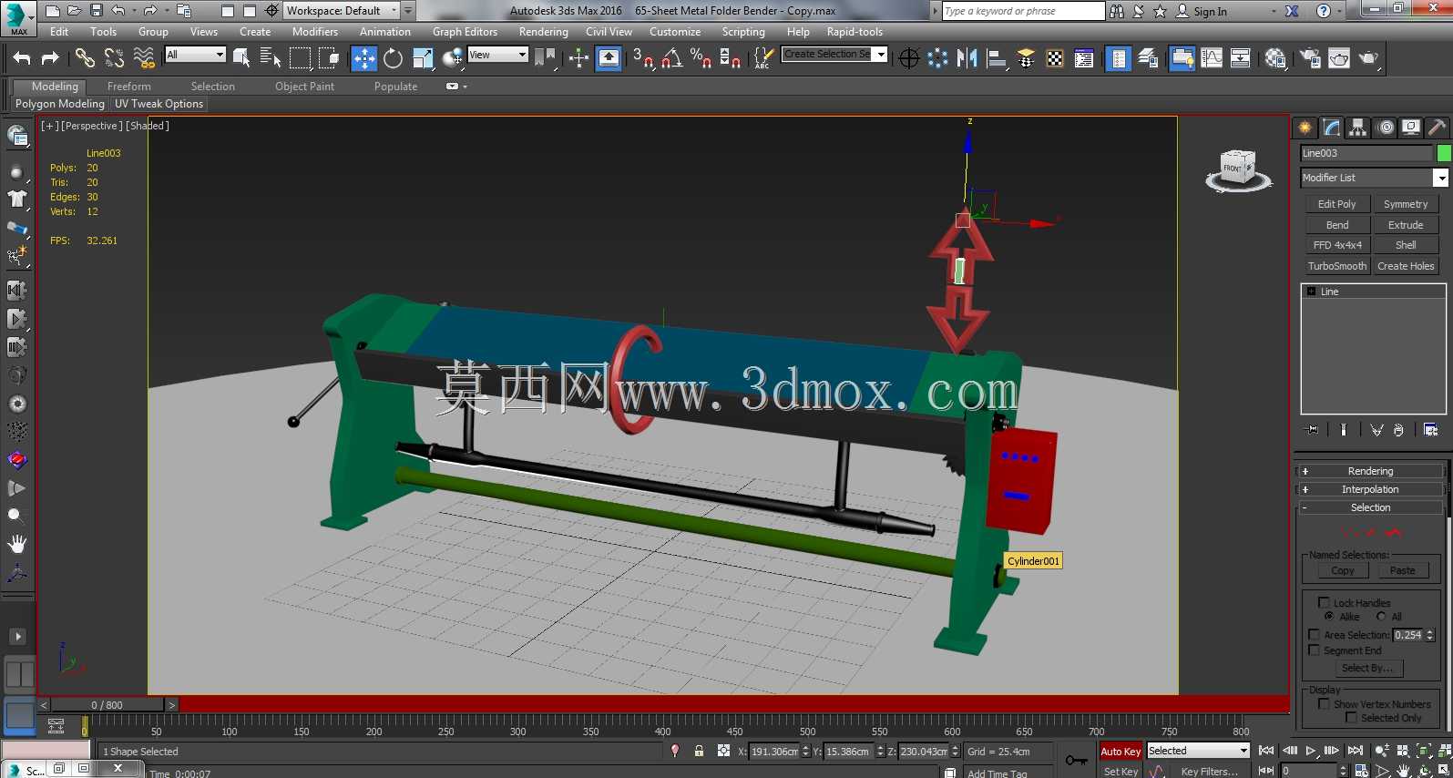This screenshot has width=1453, height=778.
Task: Activate the Select and Scale tool
Action: [x=423, y=58]
